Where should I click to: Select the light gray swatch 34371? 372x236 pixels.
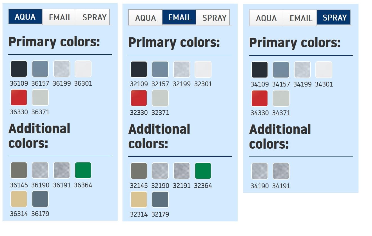pos(281,98)
